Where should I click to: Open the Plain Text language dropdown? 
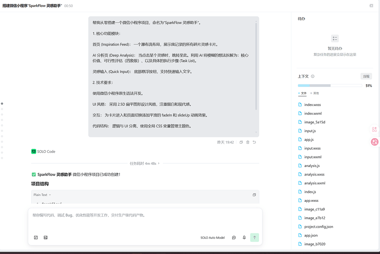point(42,195)
